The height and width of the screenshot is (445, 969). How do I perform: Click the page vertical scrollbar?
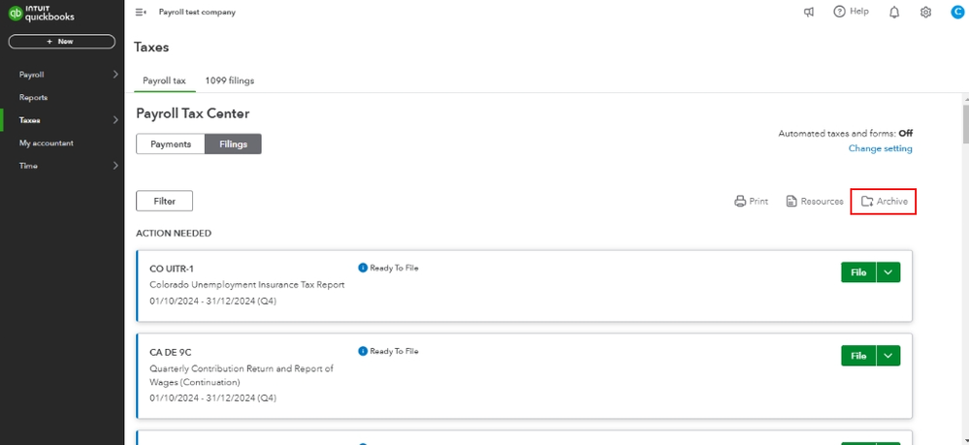point(963,121)
